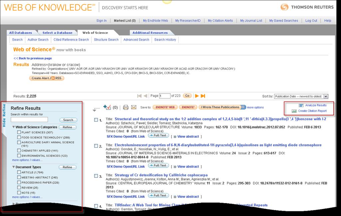Click Create Alert / RSS button
This screenshot has height=216, width=341.
[x=47, y=78]
